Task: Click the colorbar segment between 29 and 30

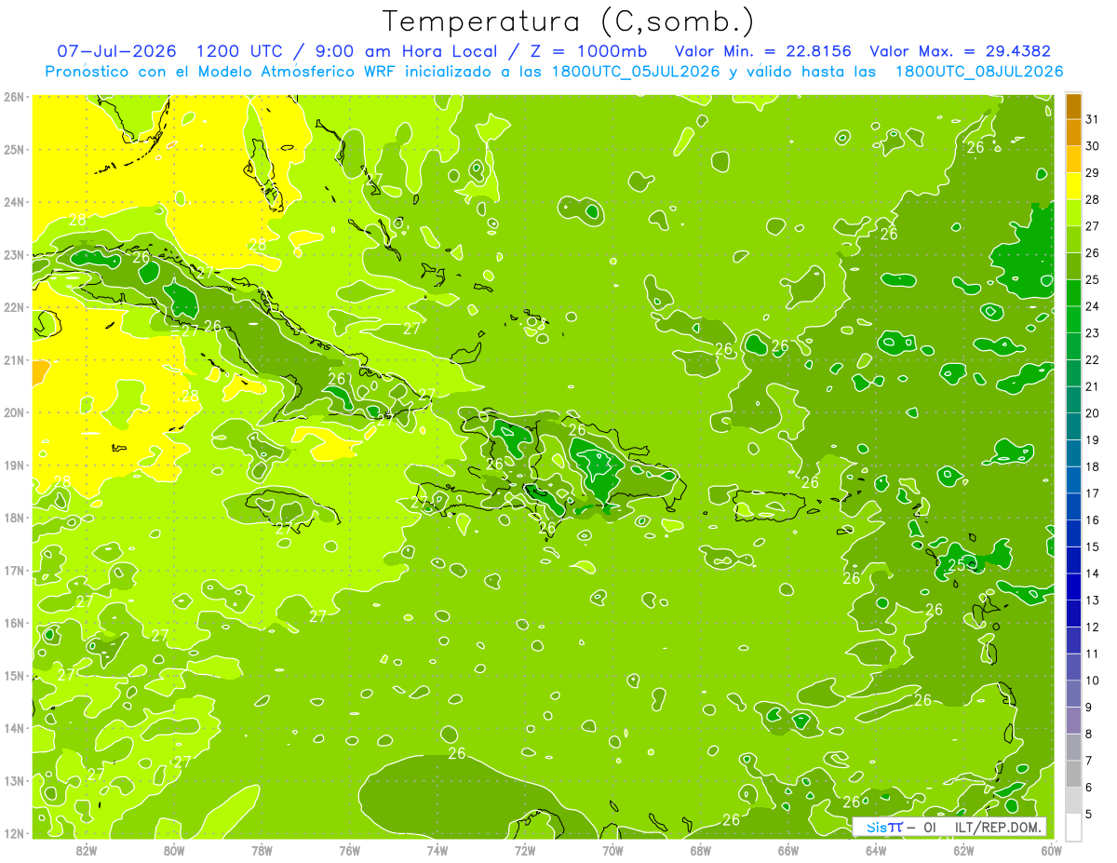Action: click(x=1073, y=159)
